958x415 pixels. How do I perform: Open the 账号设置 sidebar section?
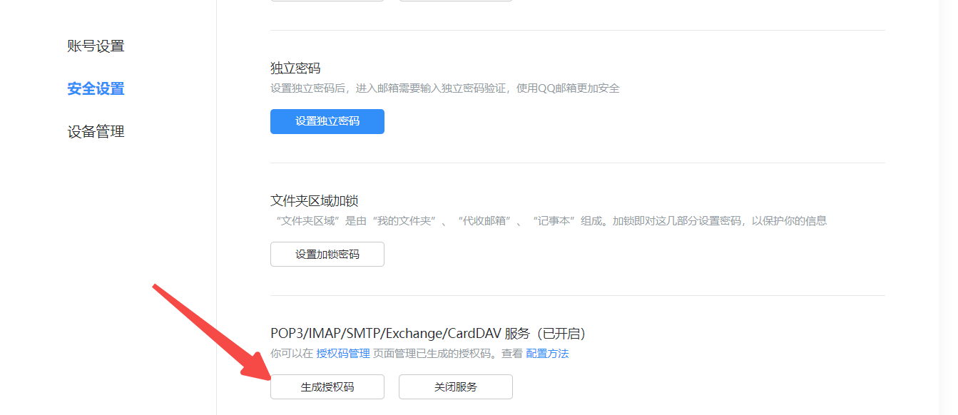(x=96, y=46)
